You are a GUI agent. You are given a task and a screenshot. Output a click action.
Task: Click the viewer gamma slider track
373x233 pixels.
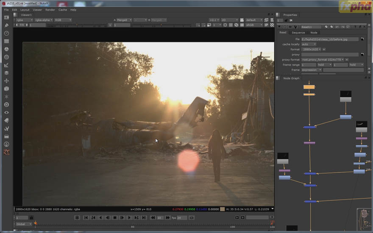(x=161, y=25)
